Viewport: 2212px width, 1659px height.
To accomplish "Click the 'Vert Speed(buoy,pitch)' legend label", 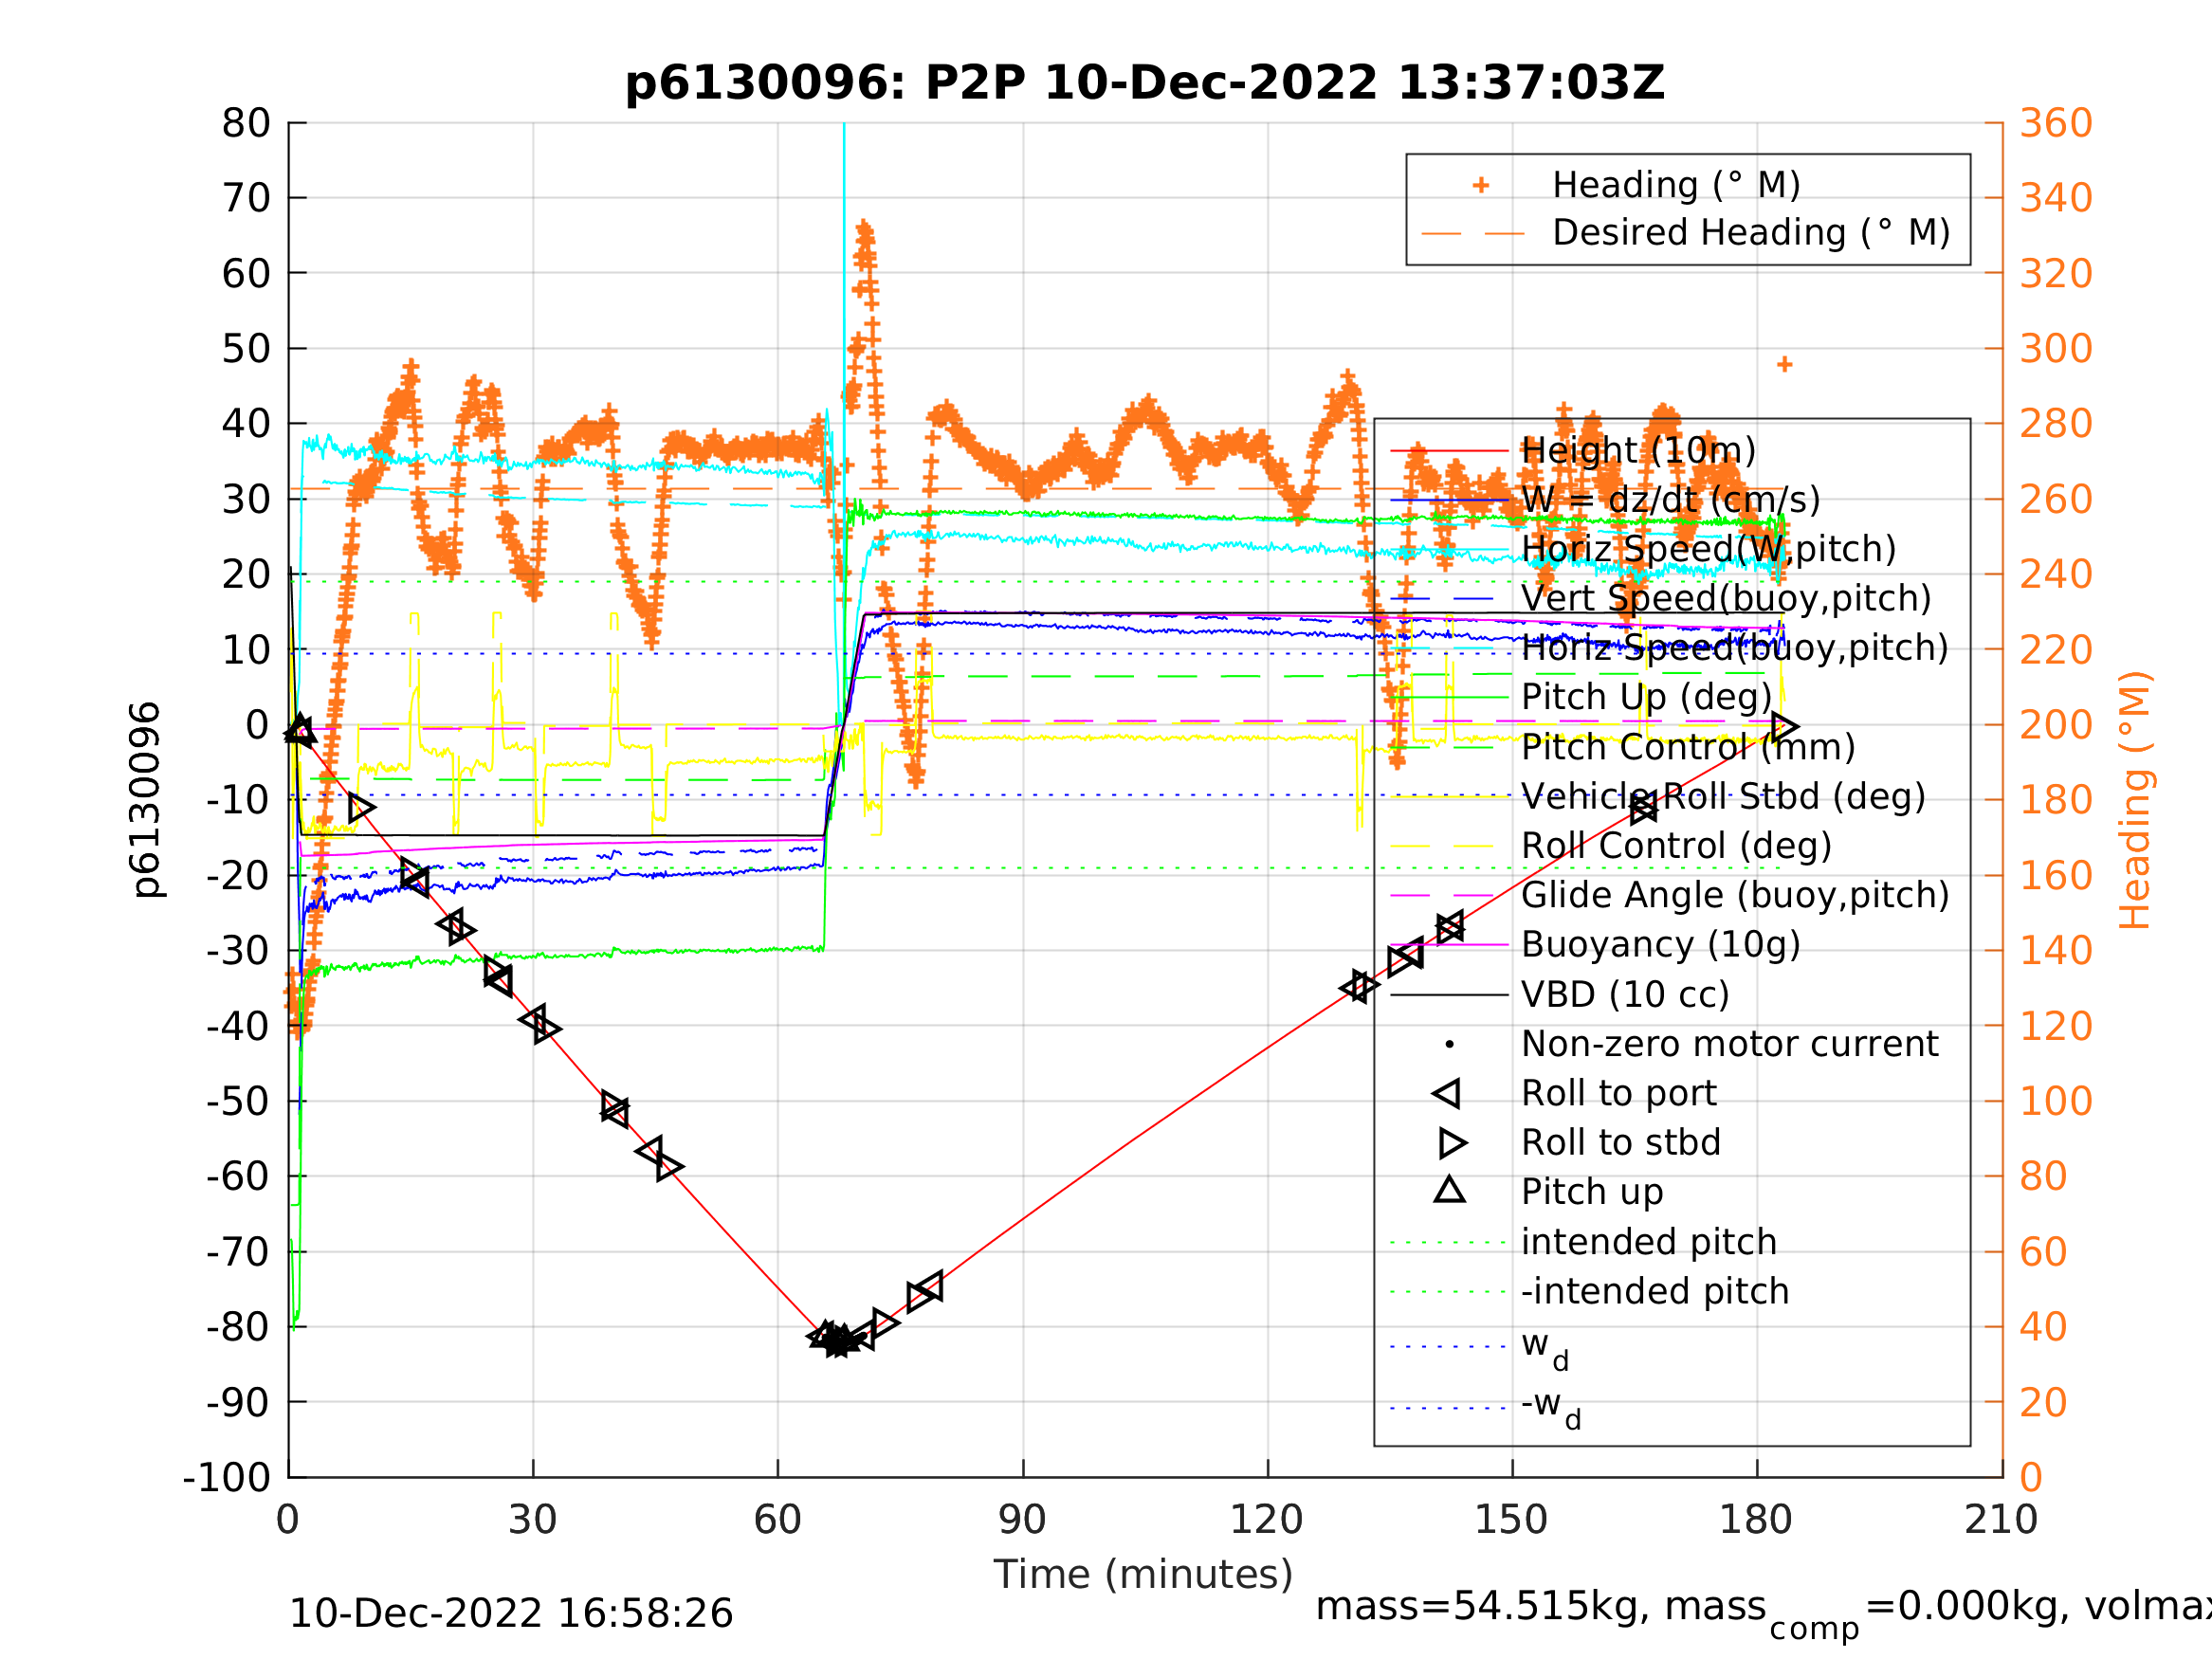I will pos(1726,598).
